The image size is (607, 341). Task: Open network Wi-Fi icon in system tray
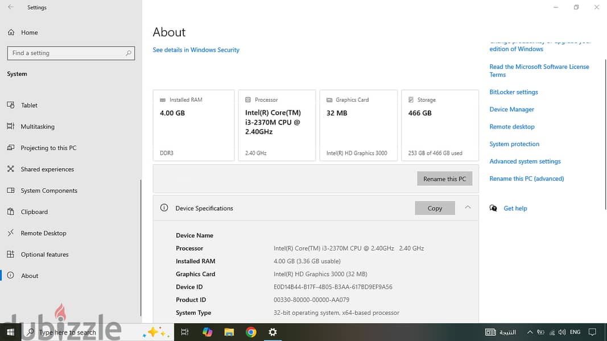pyautogui.click(x=552, y=332)
